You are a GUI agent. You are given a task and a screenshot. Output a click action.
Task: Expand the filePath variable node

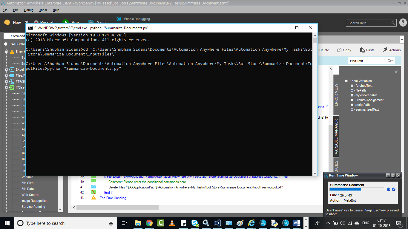[x=352, y=90]
